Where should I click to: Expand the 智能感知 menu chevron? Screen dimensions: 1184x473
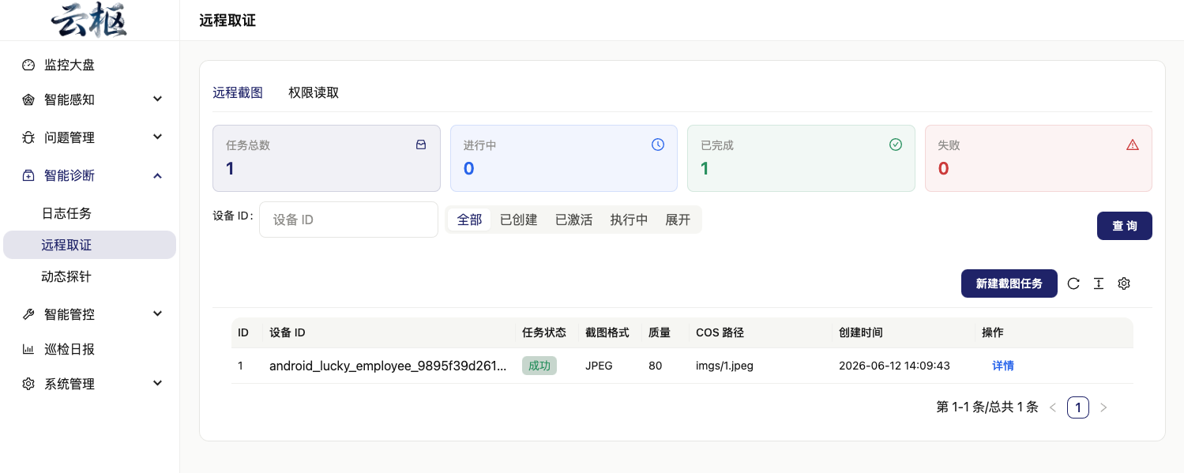[158, 99]
